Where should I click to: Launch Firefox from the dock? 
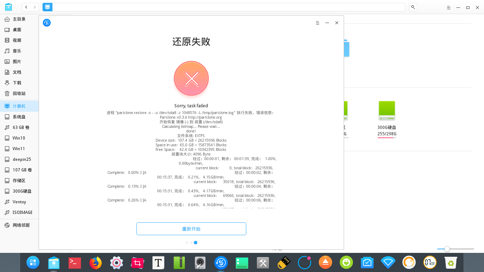coord(96,262)
